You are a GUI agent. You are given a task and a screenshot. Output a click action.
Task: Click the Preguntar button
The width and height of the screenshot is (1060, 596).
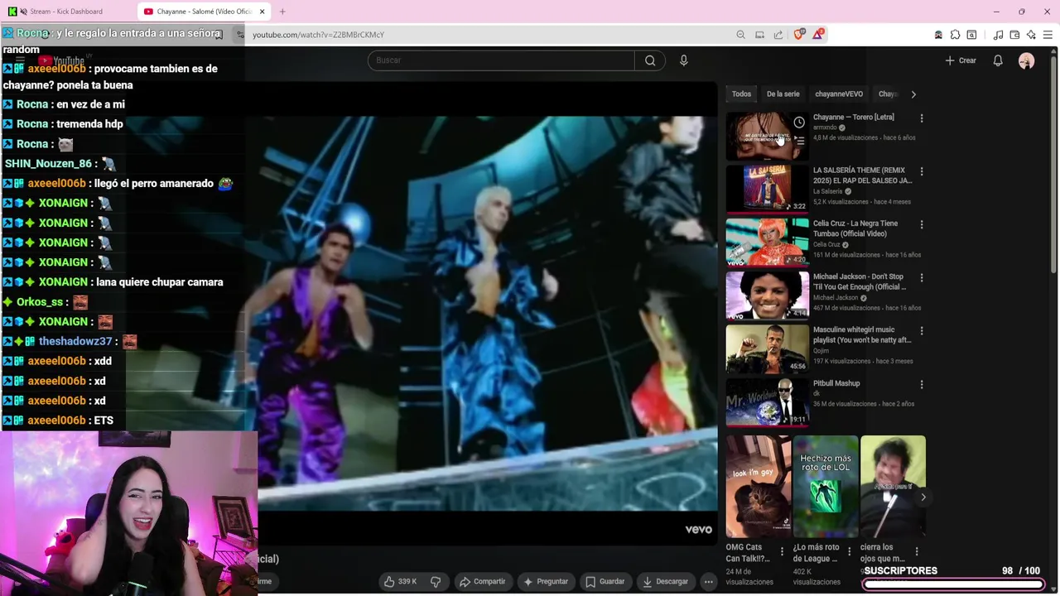click(546, 581)
